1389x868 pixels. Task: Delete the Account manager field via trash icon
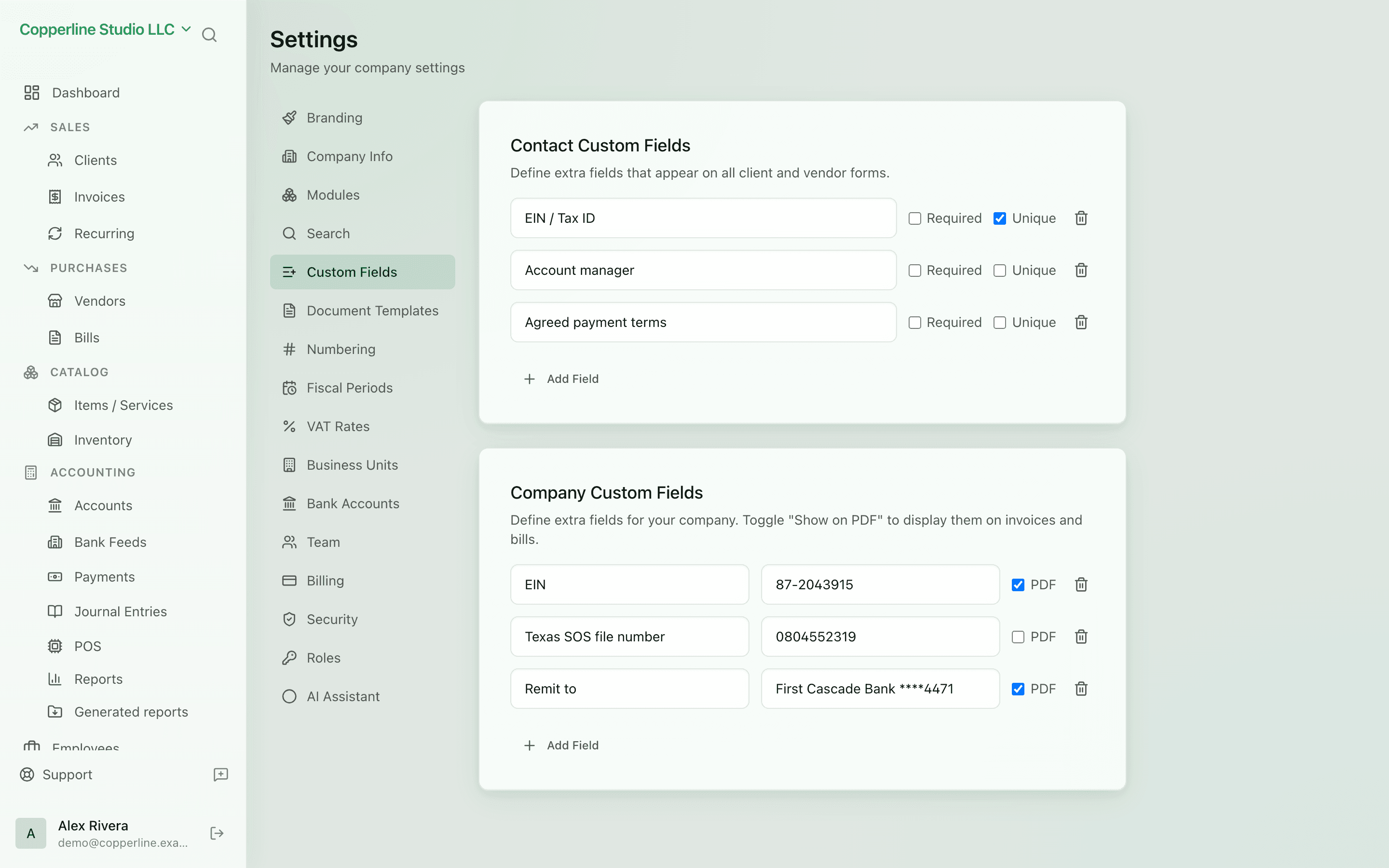click(1081, 271)
